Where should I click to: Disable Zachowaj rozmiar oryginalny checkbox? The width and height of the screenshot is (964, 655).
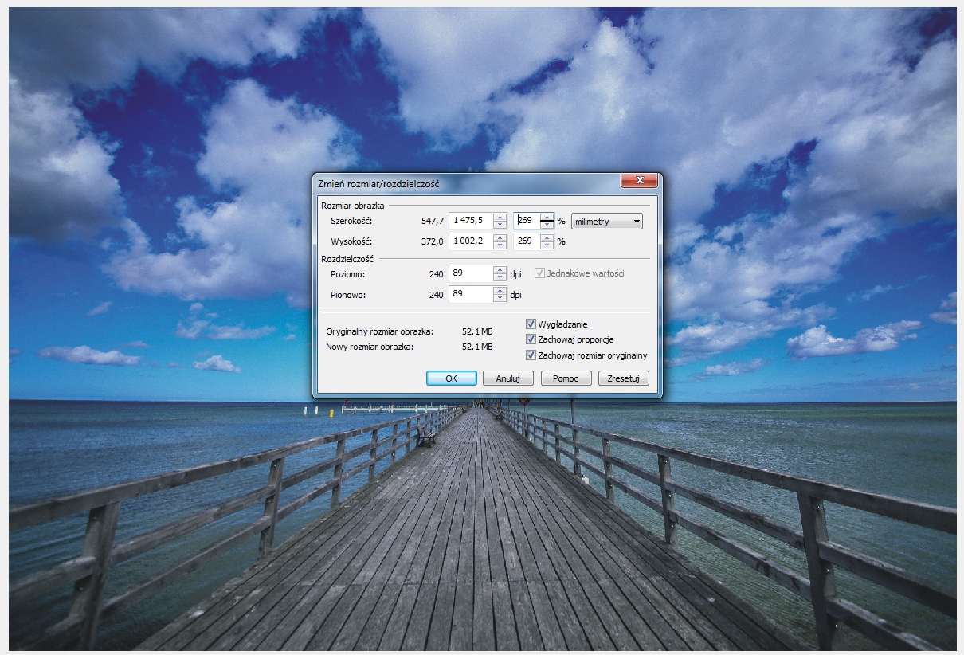tap(531, 355)
